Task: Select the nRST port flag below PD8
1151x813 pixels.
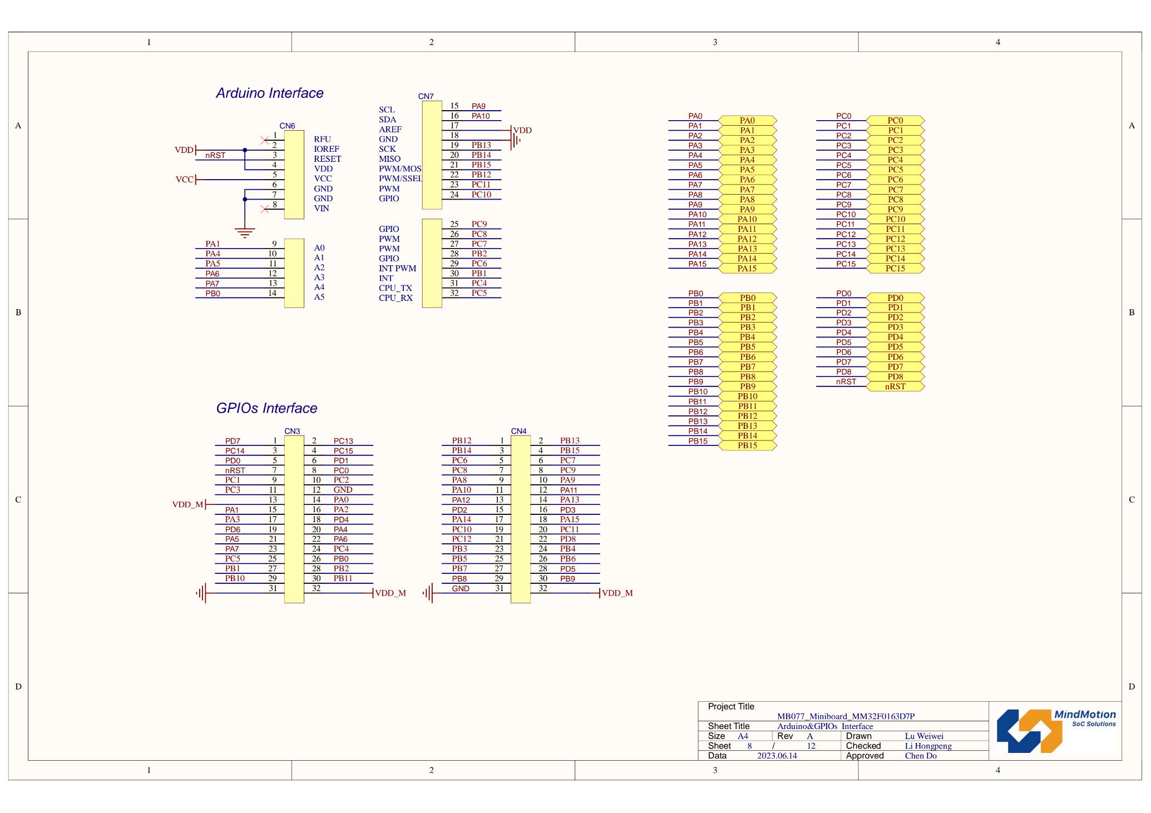Action: pyautogui.click(x=896, y=386)
